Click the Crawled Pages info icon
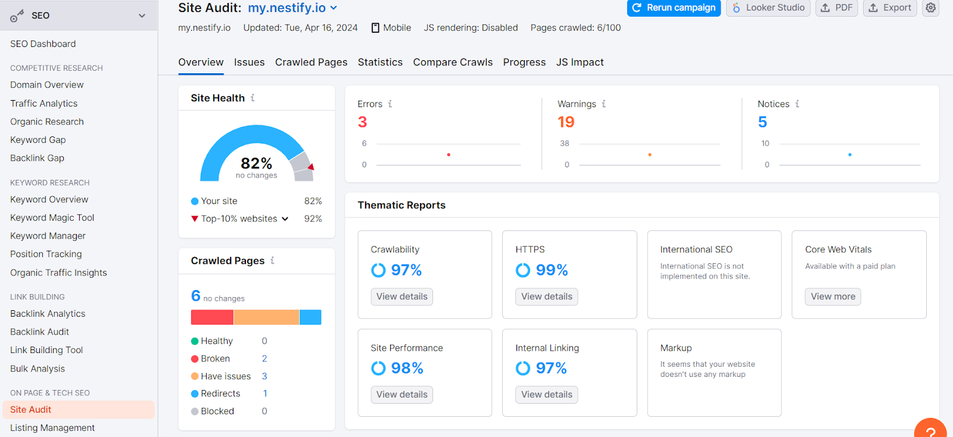Screen dimensions: 953x437 (272, 260)
